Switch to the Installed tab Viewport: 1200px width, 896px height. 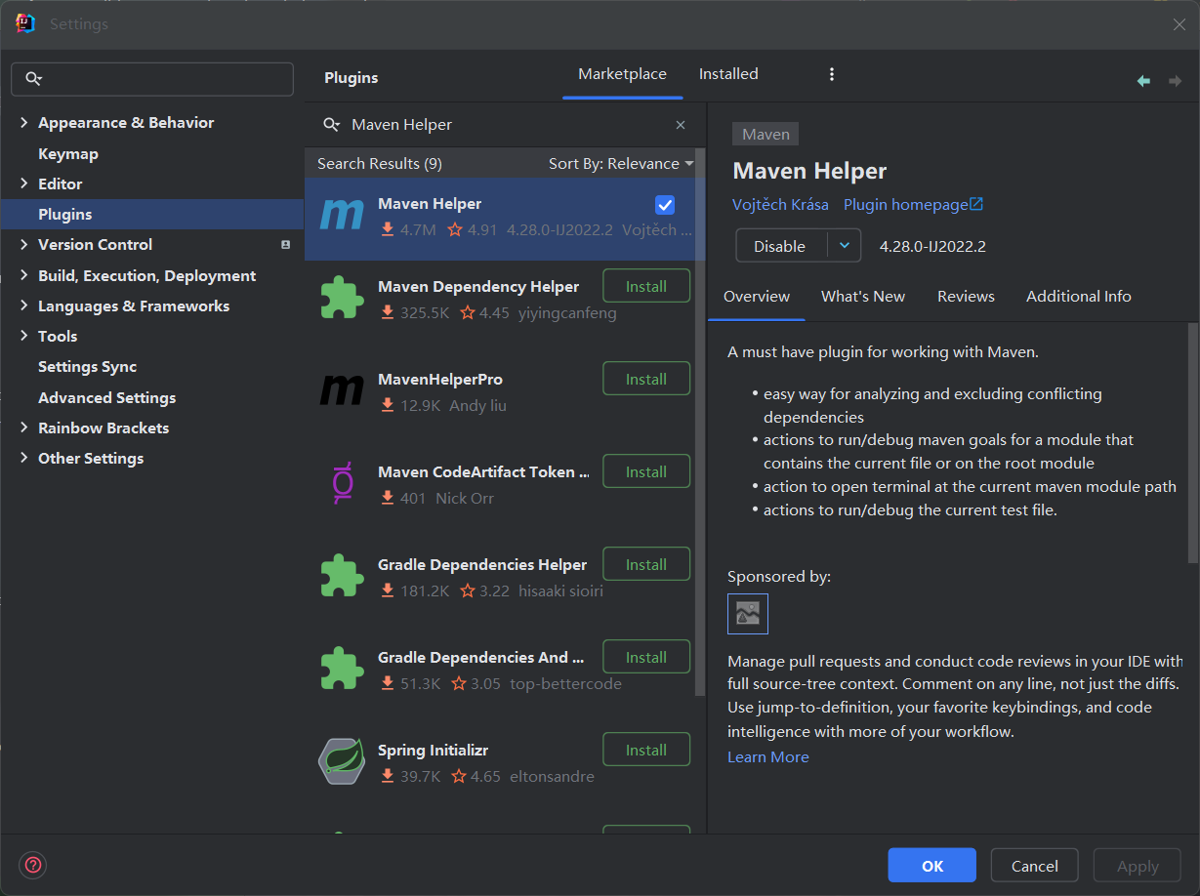728,74
